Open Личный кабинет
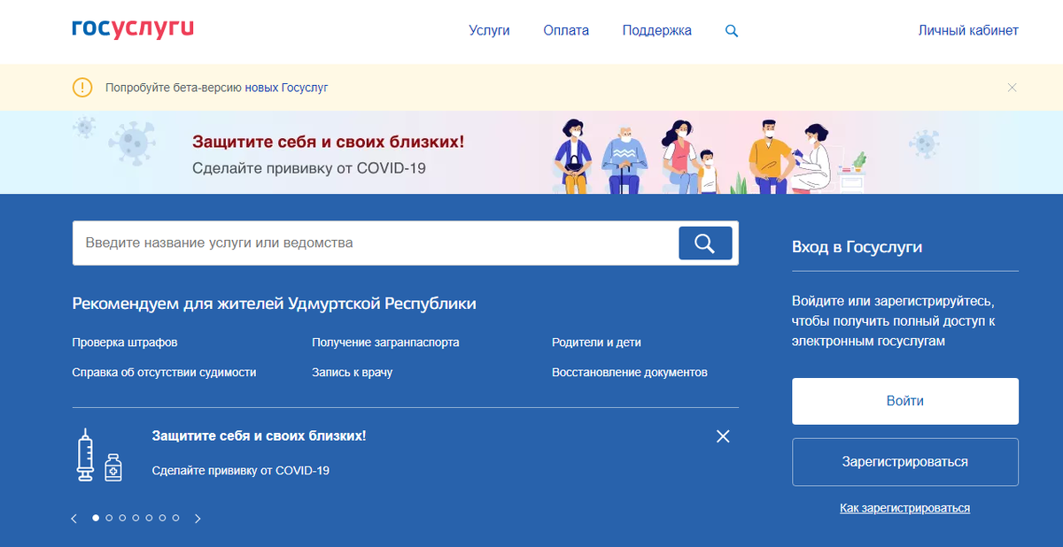The image size is (1063, 547). [968, 30]
